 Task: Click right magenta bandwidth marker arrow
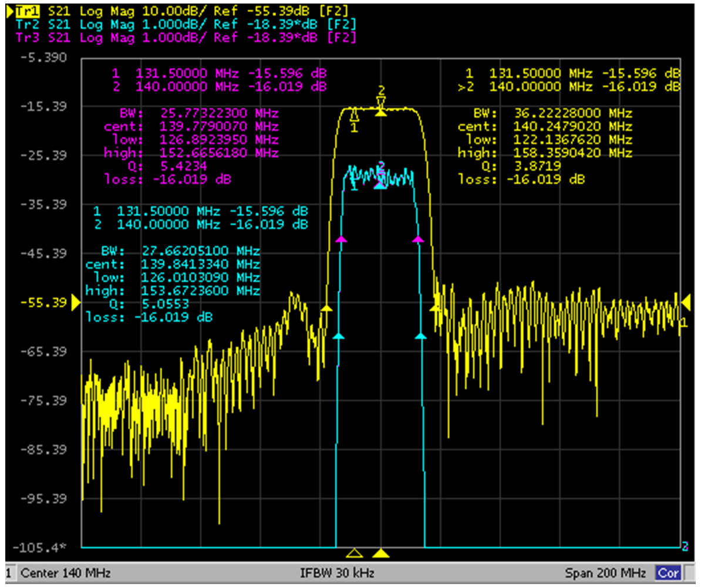tap(418, 239)
